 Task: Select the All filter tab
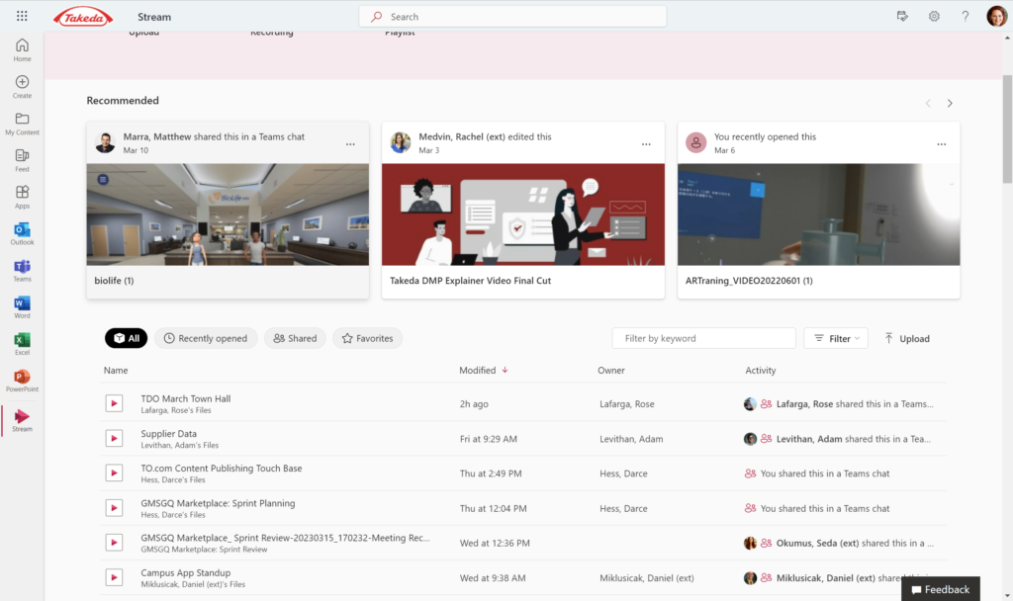tap(126, 338)
